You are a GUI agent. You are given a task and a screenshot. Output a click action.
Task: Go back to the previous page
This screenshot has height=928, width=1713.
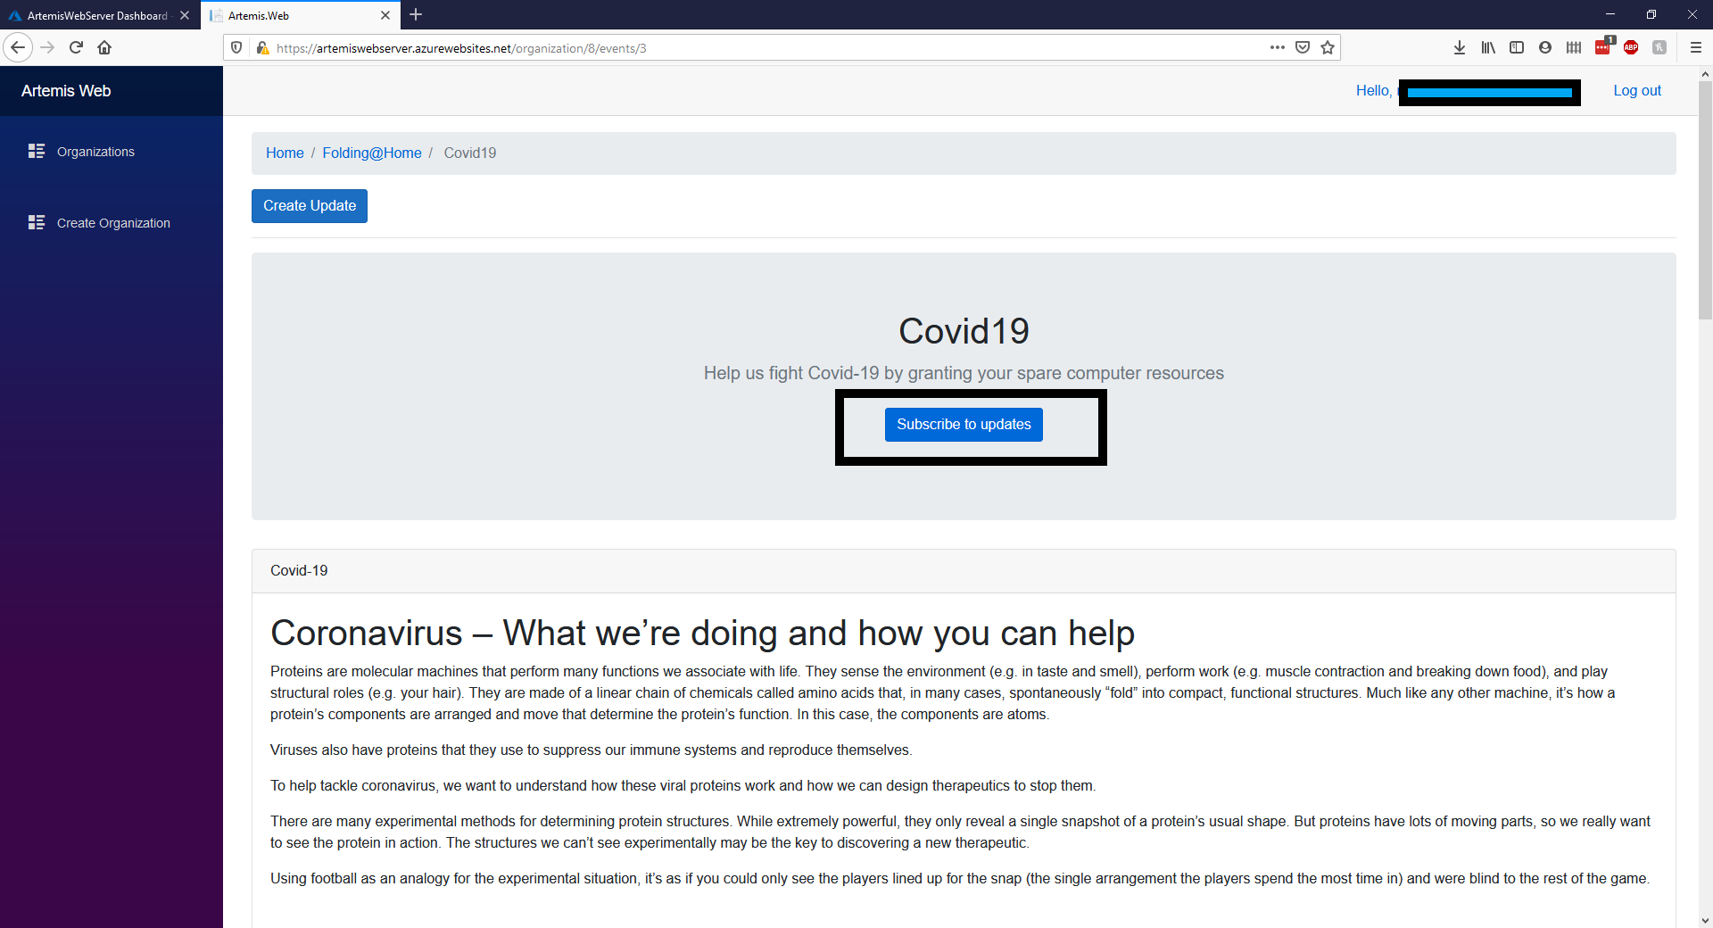[18, 47]
